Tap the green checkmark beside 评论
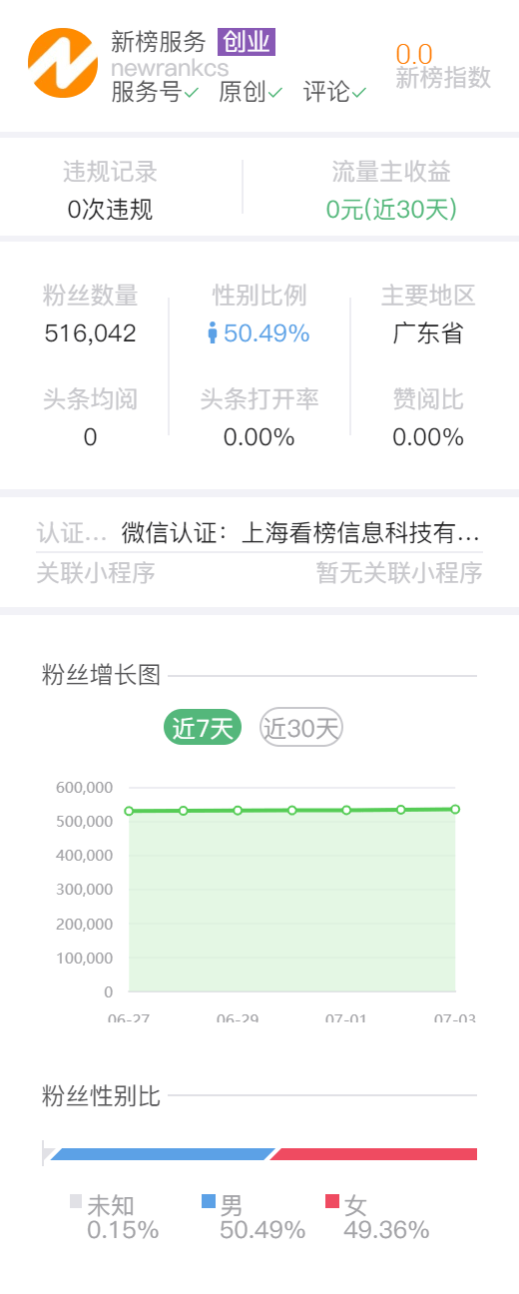 pos(359,93)
